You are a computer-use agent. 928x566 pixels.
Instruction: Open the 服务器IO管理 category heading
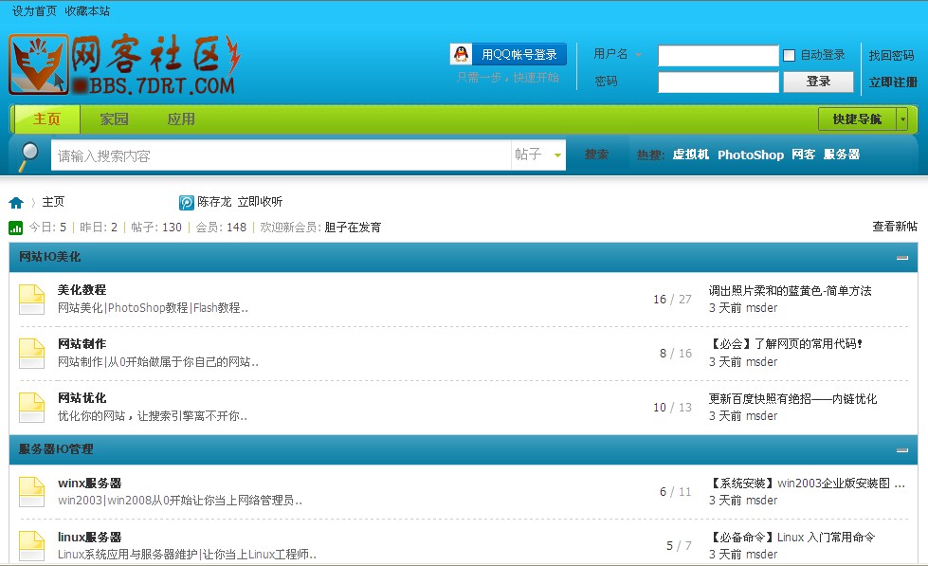pos(56,449)
